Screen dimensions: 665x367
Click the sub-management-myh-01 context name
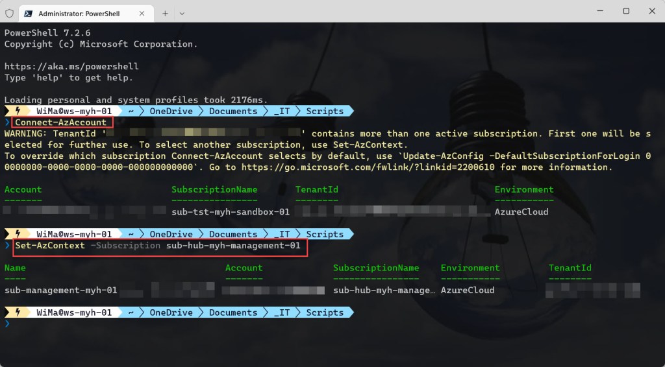60,290
